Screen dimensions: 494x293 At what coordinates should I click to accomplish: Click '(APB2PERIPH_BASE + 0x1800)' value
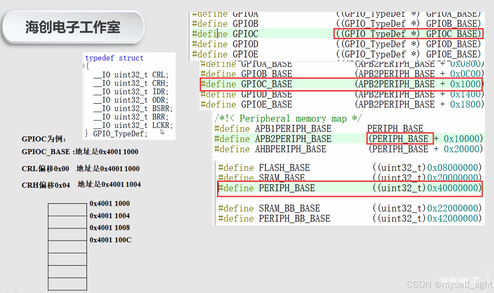[x=419, y=105]
